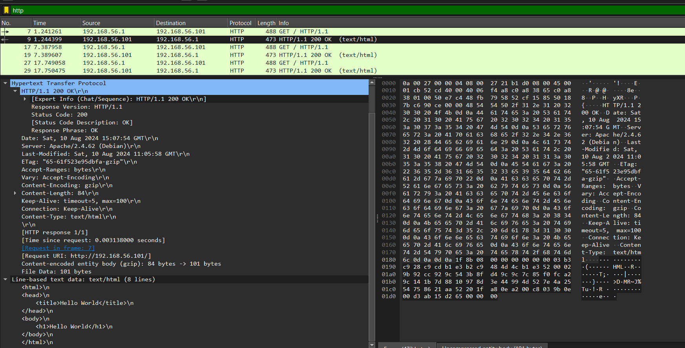This screenshot has height=348, width=685.
Task: Select the Response Version: HTTP/1.1 row
Action: click(x=184, y=107)
